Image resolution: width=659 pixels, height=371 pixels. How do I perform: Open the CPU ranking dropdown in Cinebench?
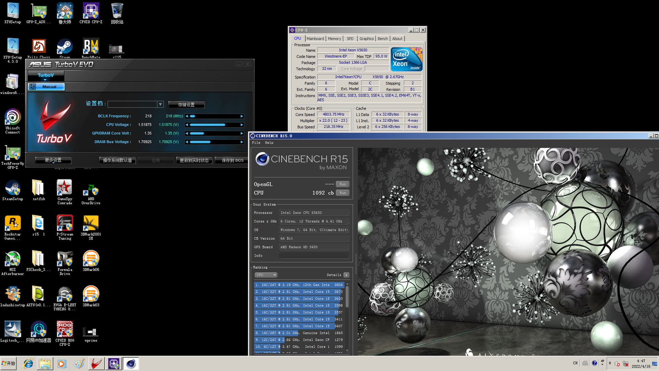266,275
